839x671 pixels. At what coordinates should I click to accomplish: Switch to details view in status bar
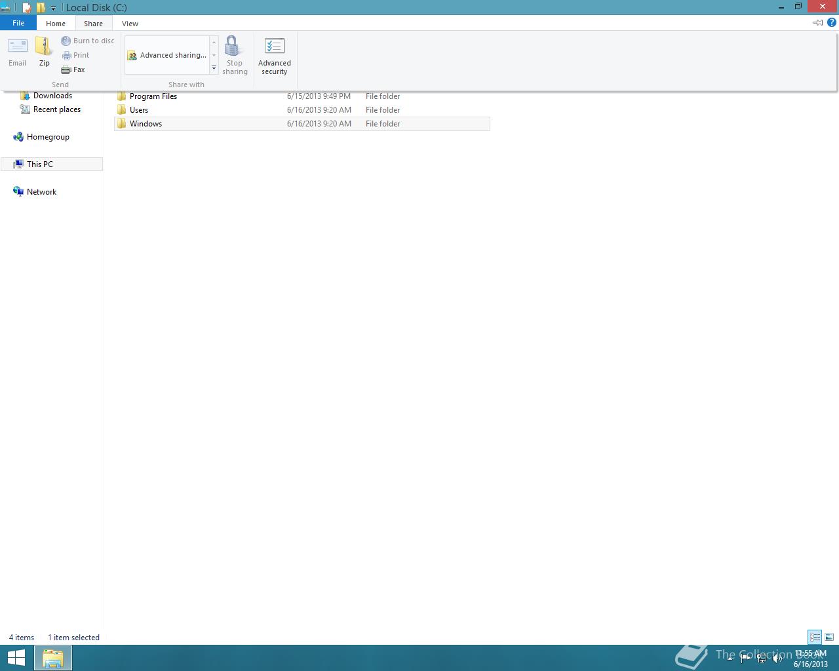tap(815, 637)
